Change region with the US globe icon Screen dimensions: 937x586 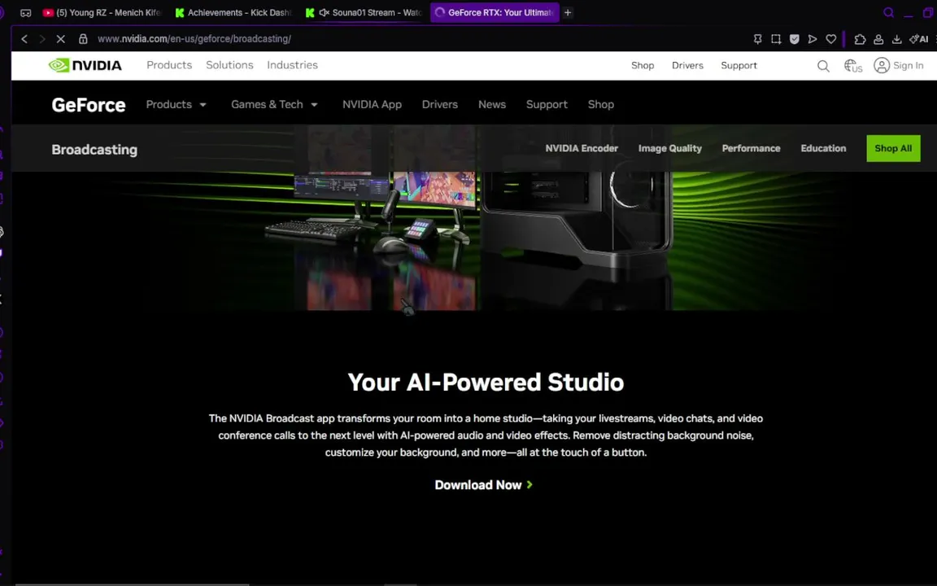pyautogui.click(x=852, y=66)
